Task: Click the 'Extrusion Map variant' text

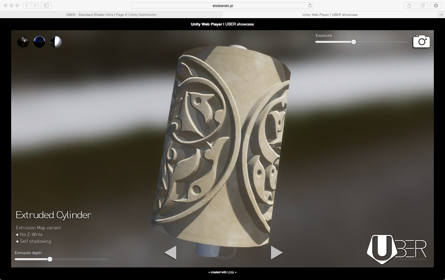Action: 38,228
